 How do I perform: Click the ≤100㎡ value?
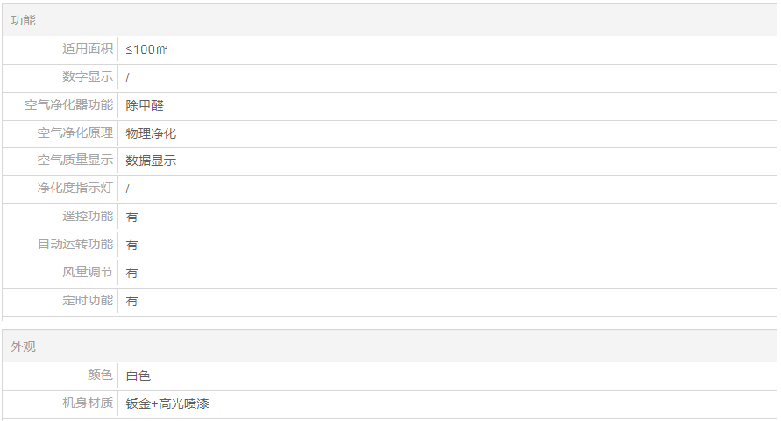point(146,49)
